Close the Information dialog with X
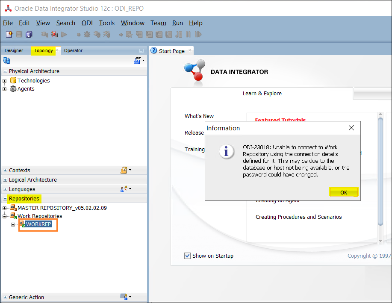This screenshot has width=392, height=303. coord(351,128)
